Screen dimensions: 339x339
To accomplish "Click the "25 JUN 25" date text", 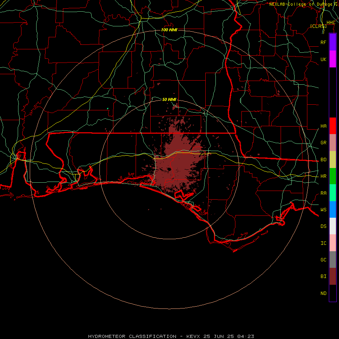I will point(218,336).
